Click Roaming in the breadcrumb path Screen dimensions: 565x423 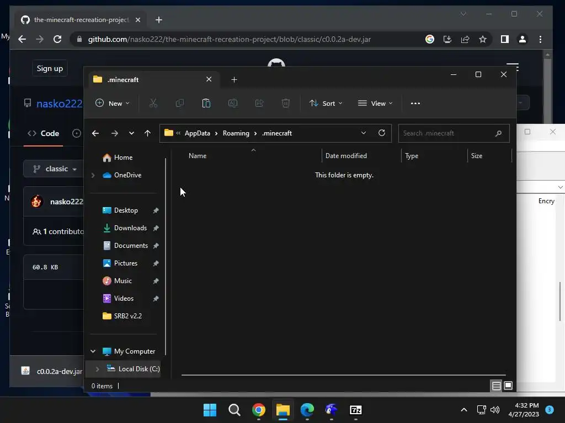[x=236, y=133]
